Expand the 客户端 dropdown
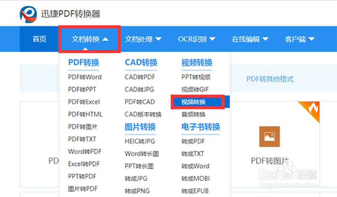Image resolution: width=337 pixels, height=197 pixels. click(x=299, y=39)
